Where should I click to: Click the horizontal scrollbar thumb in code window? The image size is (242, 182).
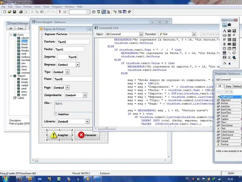coord(107,128)
